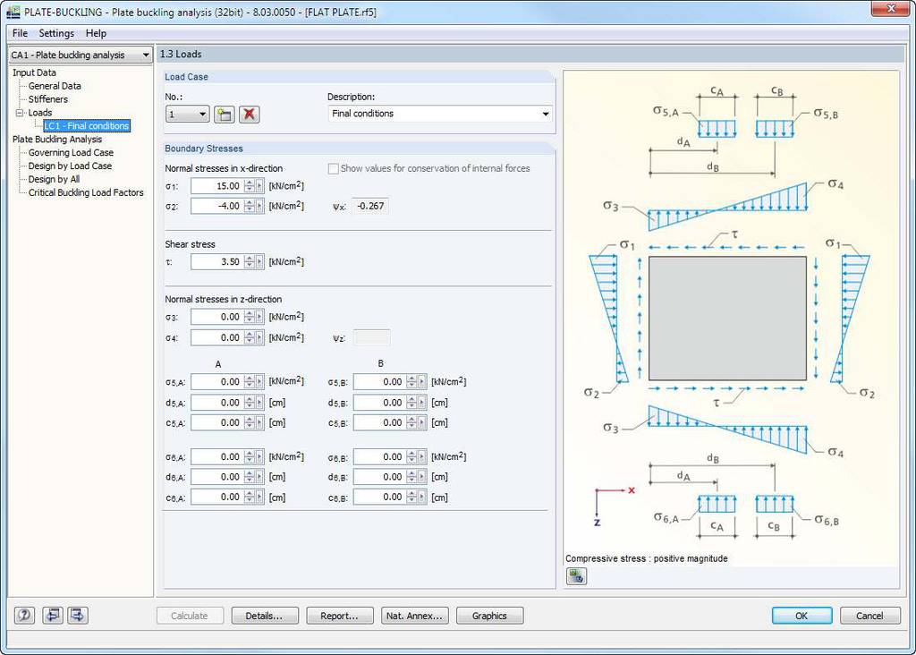Confirm with the OK button

click(x=802, y=616)
